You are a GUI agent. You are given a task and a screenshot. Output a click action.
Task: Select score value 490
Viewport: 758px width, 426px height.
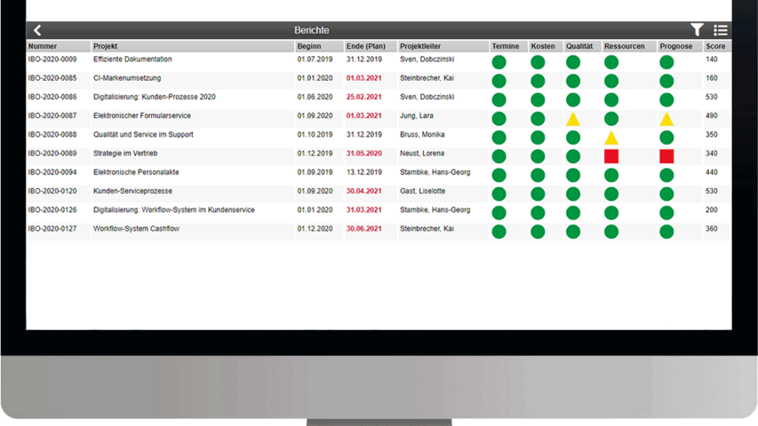712,115
